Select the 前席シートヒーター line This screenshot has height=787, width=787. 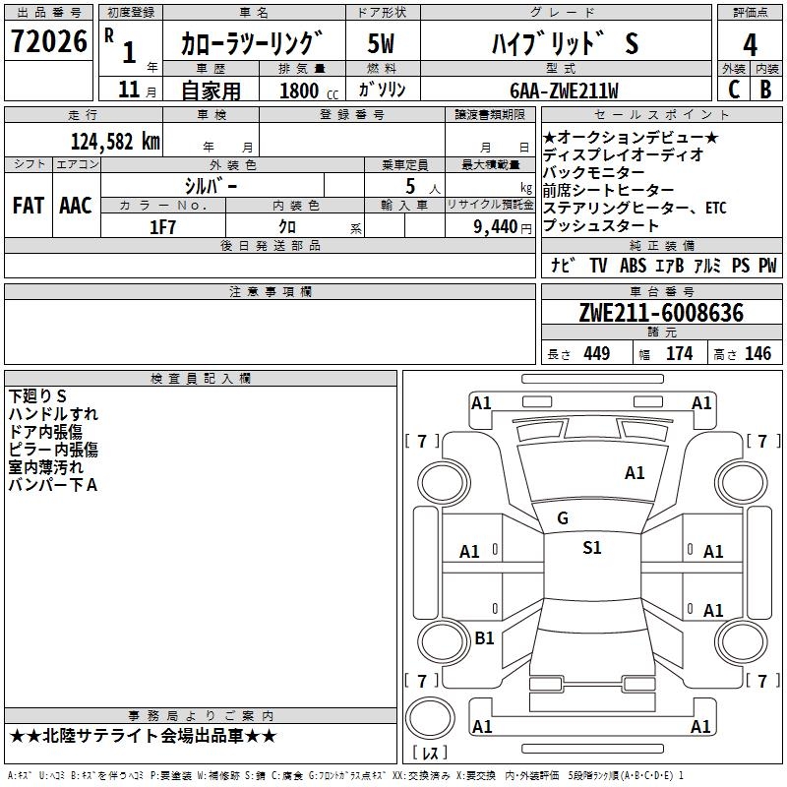[x=608, y=190]
